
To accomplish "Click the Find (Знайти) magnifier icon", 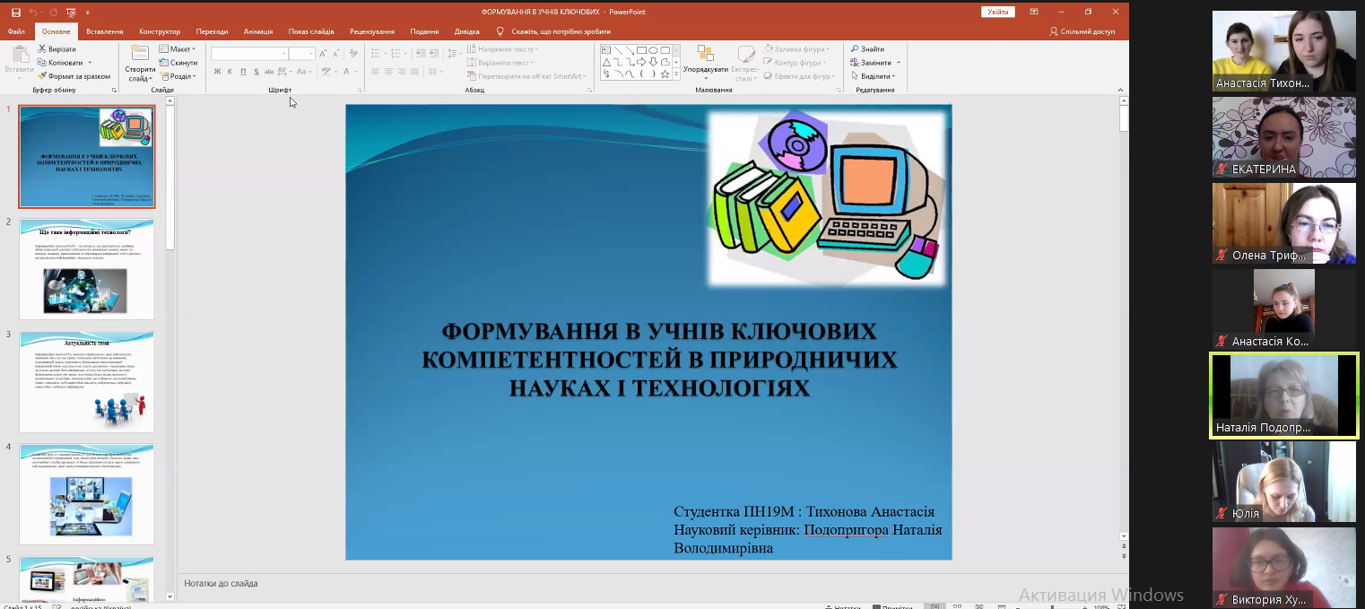I will [x=856, y=49].
